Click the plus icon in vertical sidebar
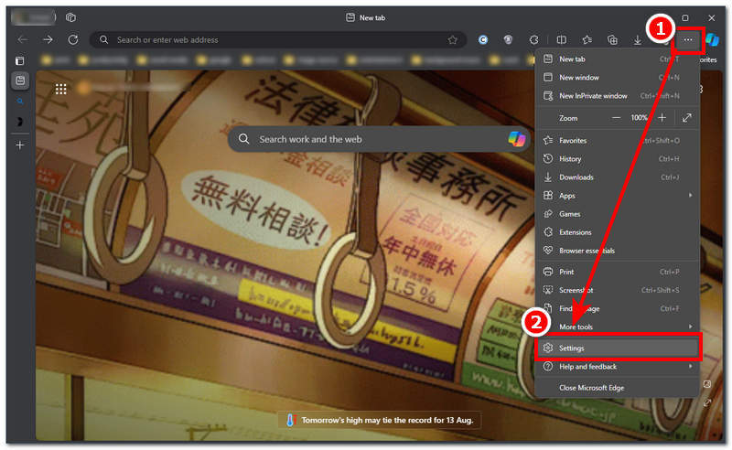The image size is (732, 450). point(20,145)
